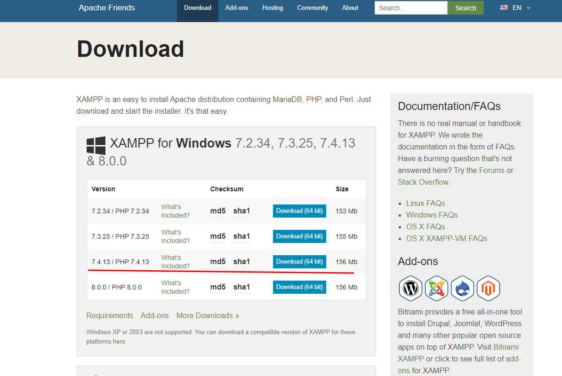Select the text '7.2.34 / PHP 7.2.34'
This screenshot has height=376, width=562.
(120, 211)
